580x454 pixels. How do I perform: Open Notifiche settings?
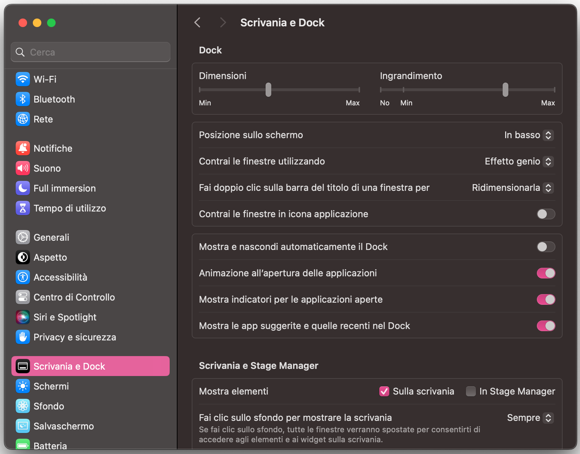point(53,148)
